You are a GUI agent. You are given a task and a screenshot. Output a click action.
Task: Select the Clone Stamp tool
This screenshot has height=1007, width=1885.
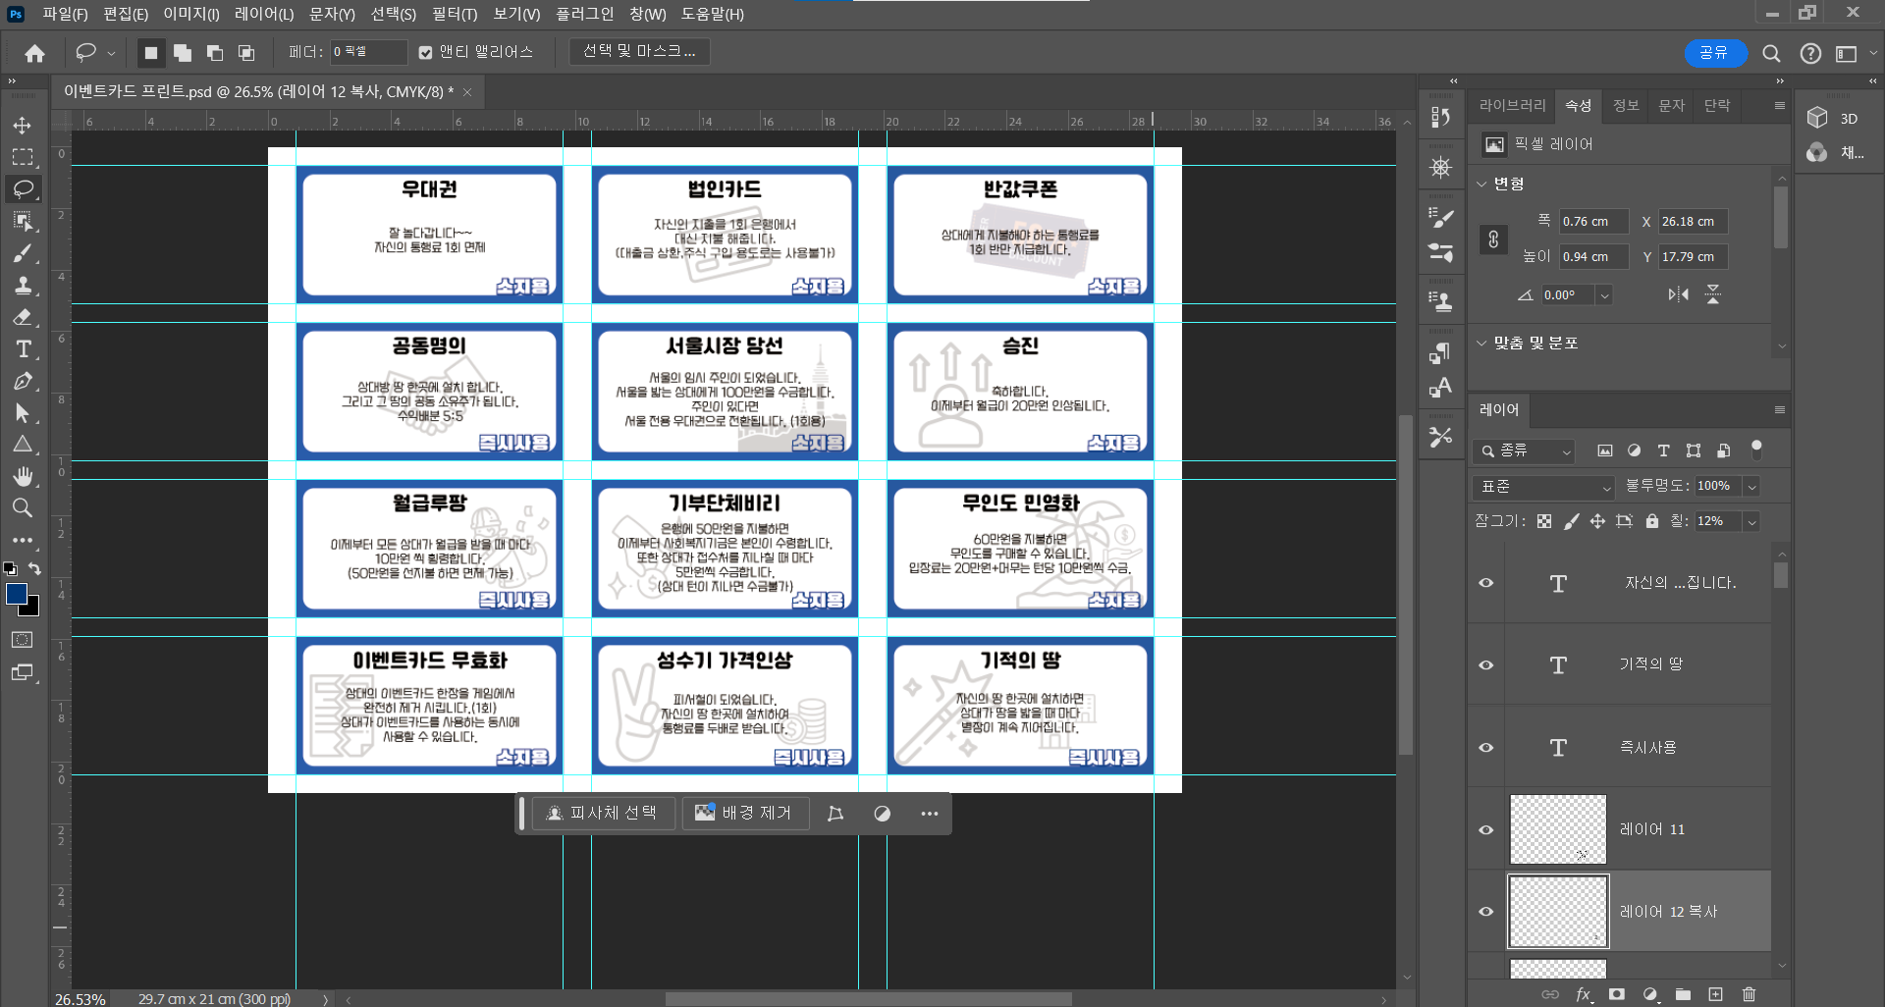click(x=23, y=286)
